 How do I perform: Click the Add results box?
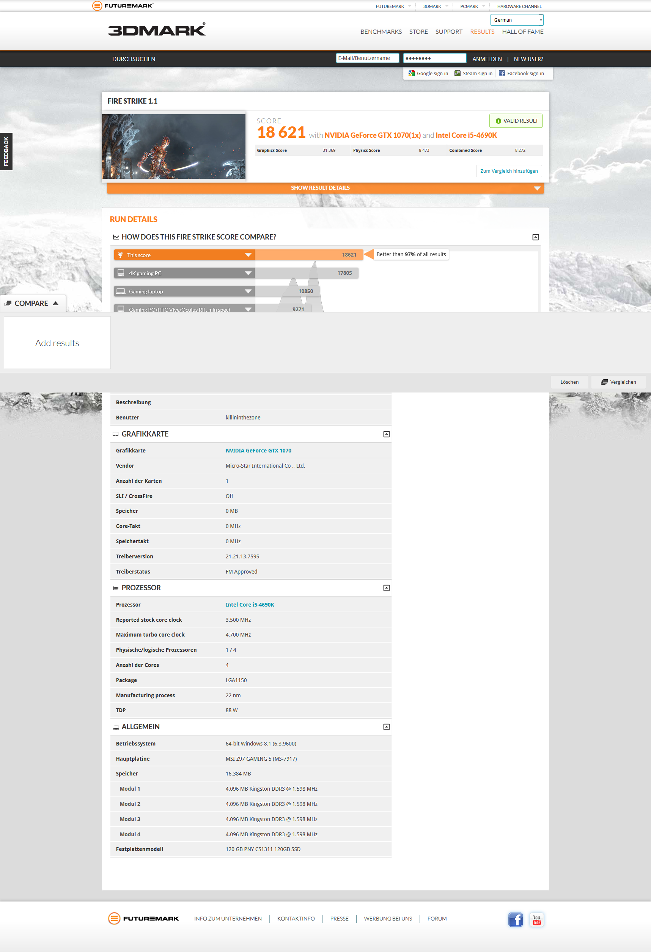click(57, 342)
